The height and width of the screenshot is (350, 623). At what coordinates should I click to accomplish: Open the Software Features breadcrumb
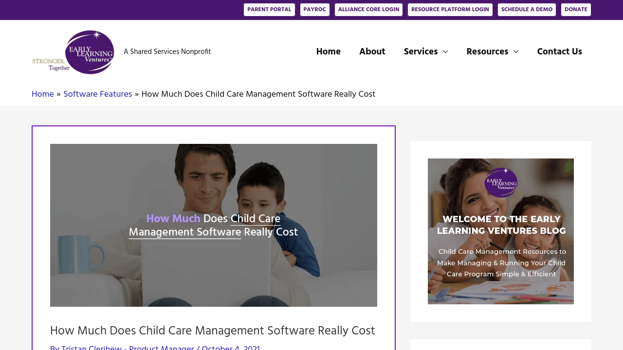pos(98,94)
